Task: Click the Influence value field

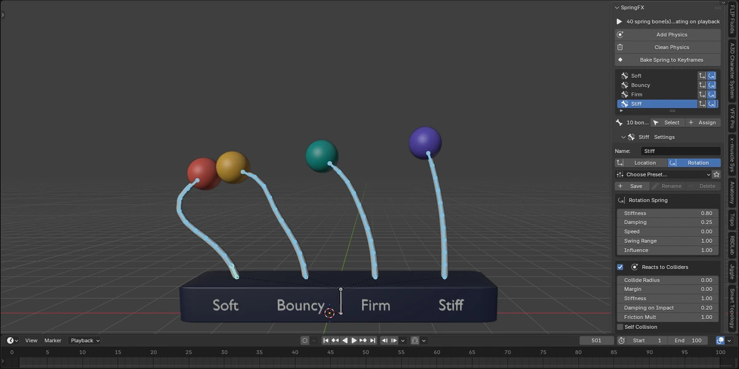Action: tap(668, 250)
